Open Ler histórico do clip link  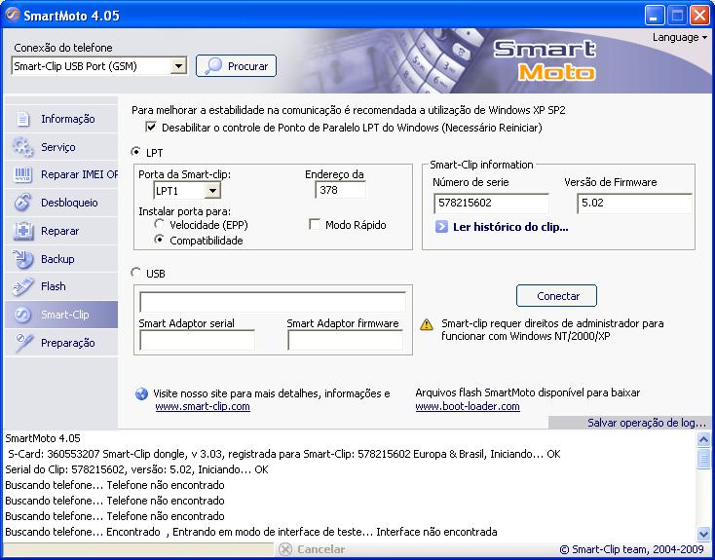pyautogui.click(x=510, y=227)
